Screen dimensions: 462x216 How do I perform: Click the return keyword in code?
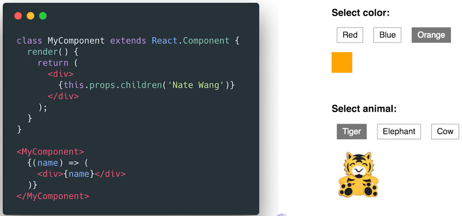tap(53, 63)
